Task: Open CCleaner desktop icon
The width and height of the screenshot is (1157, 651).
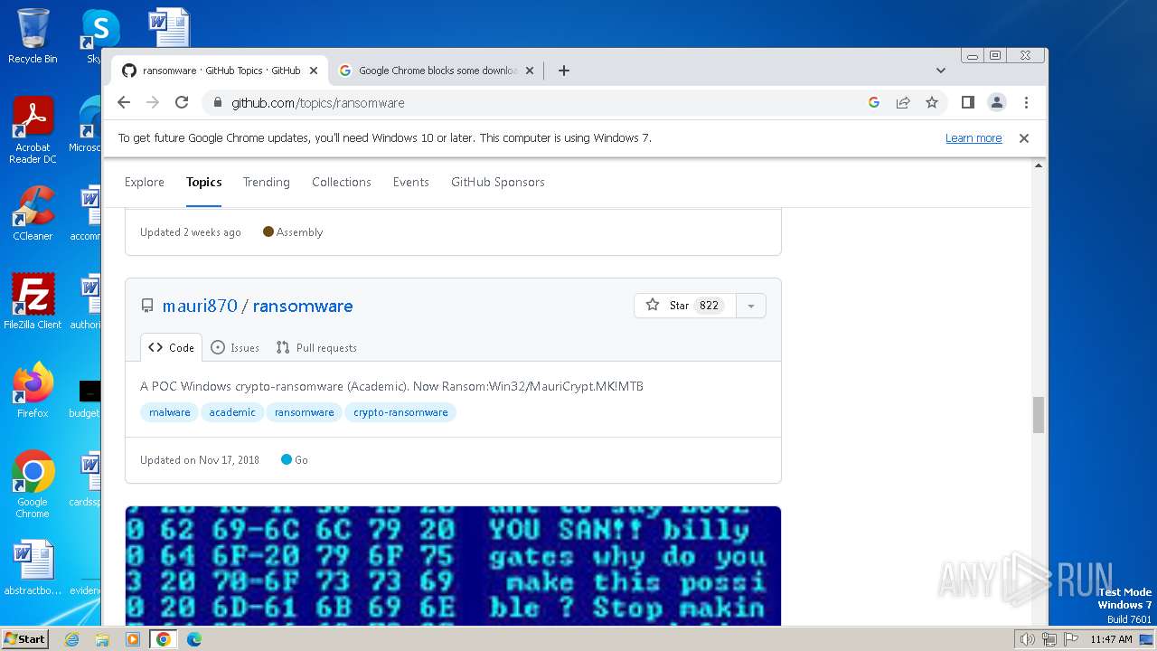Action: click(33, 214)
